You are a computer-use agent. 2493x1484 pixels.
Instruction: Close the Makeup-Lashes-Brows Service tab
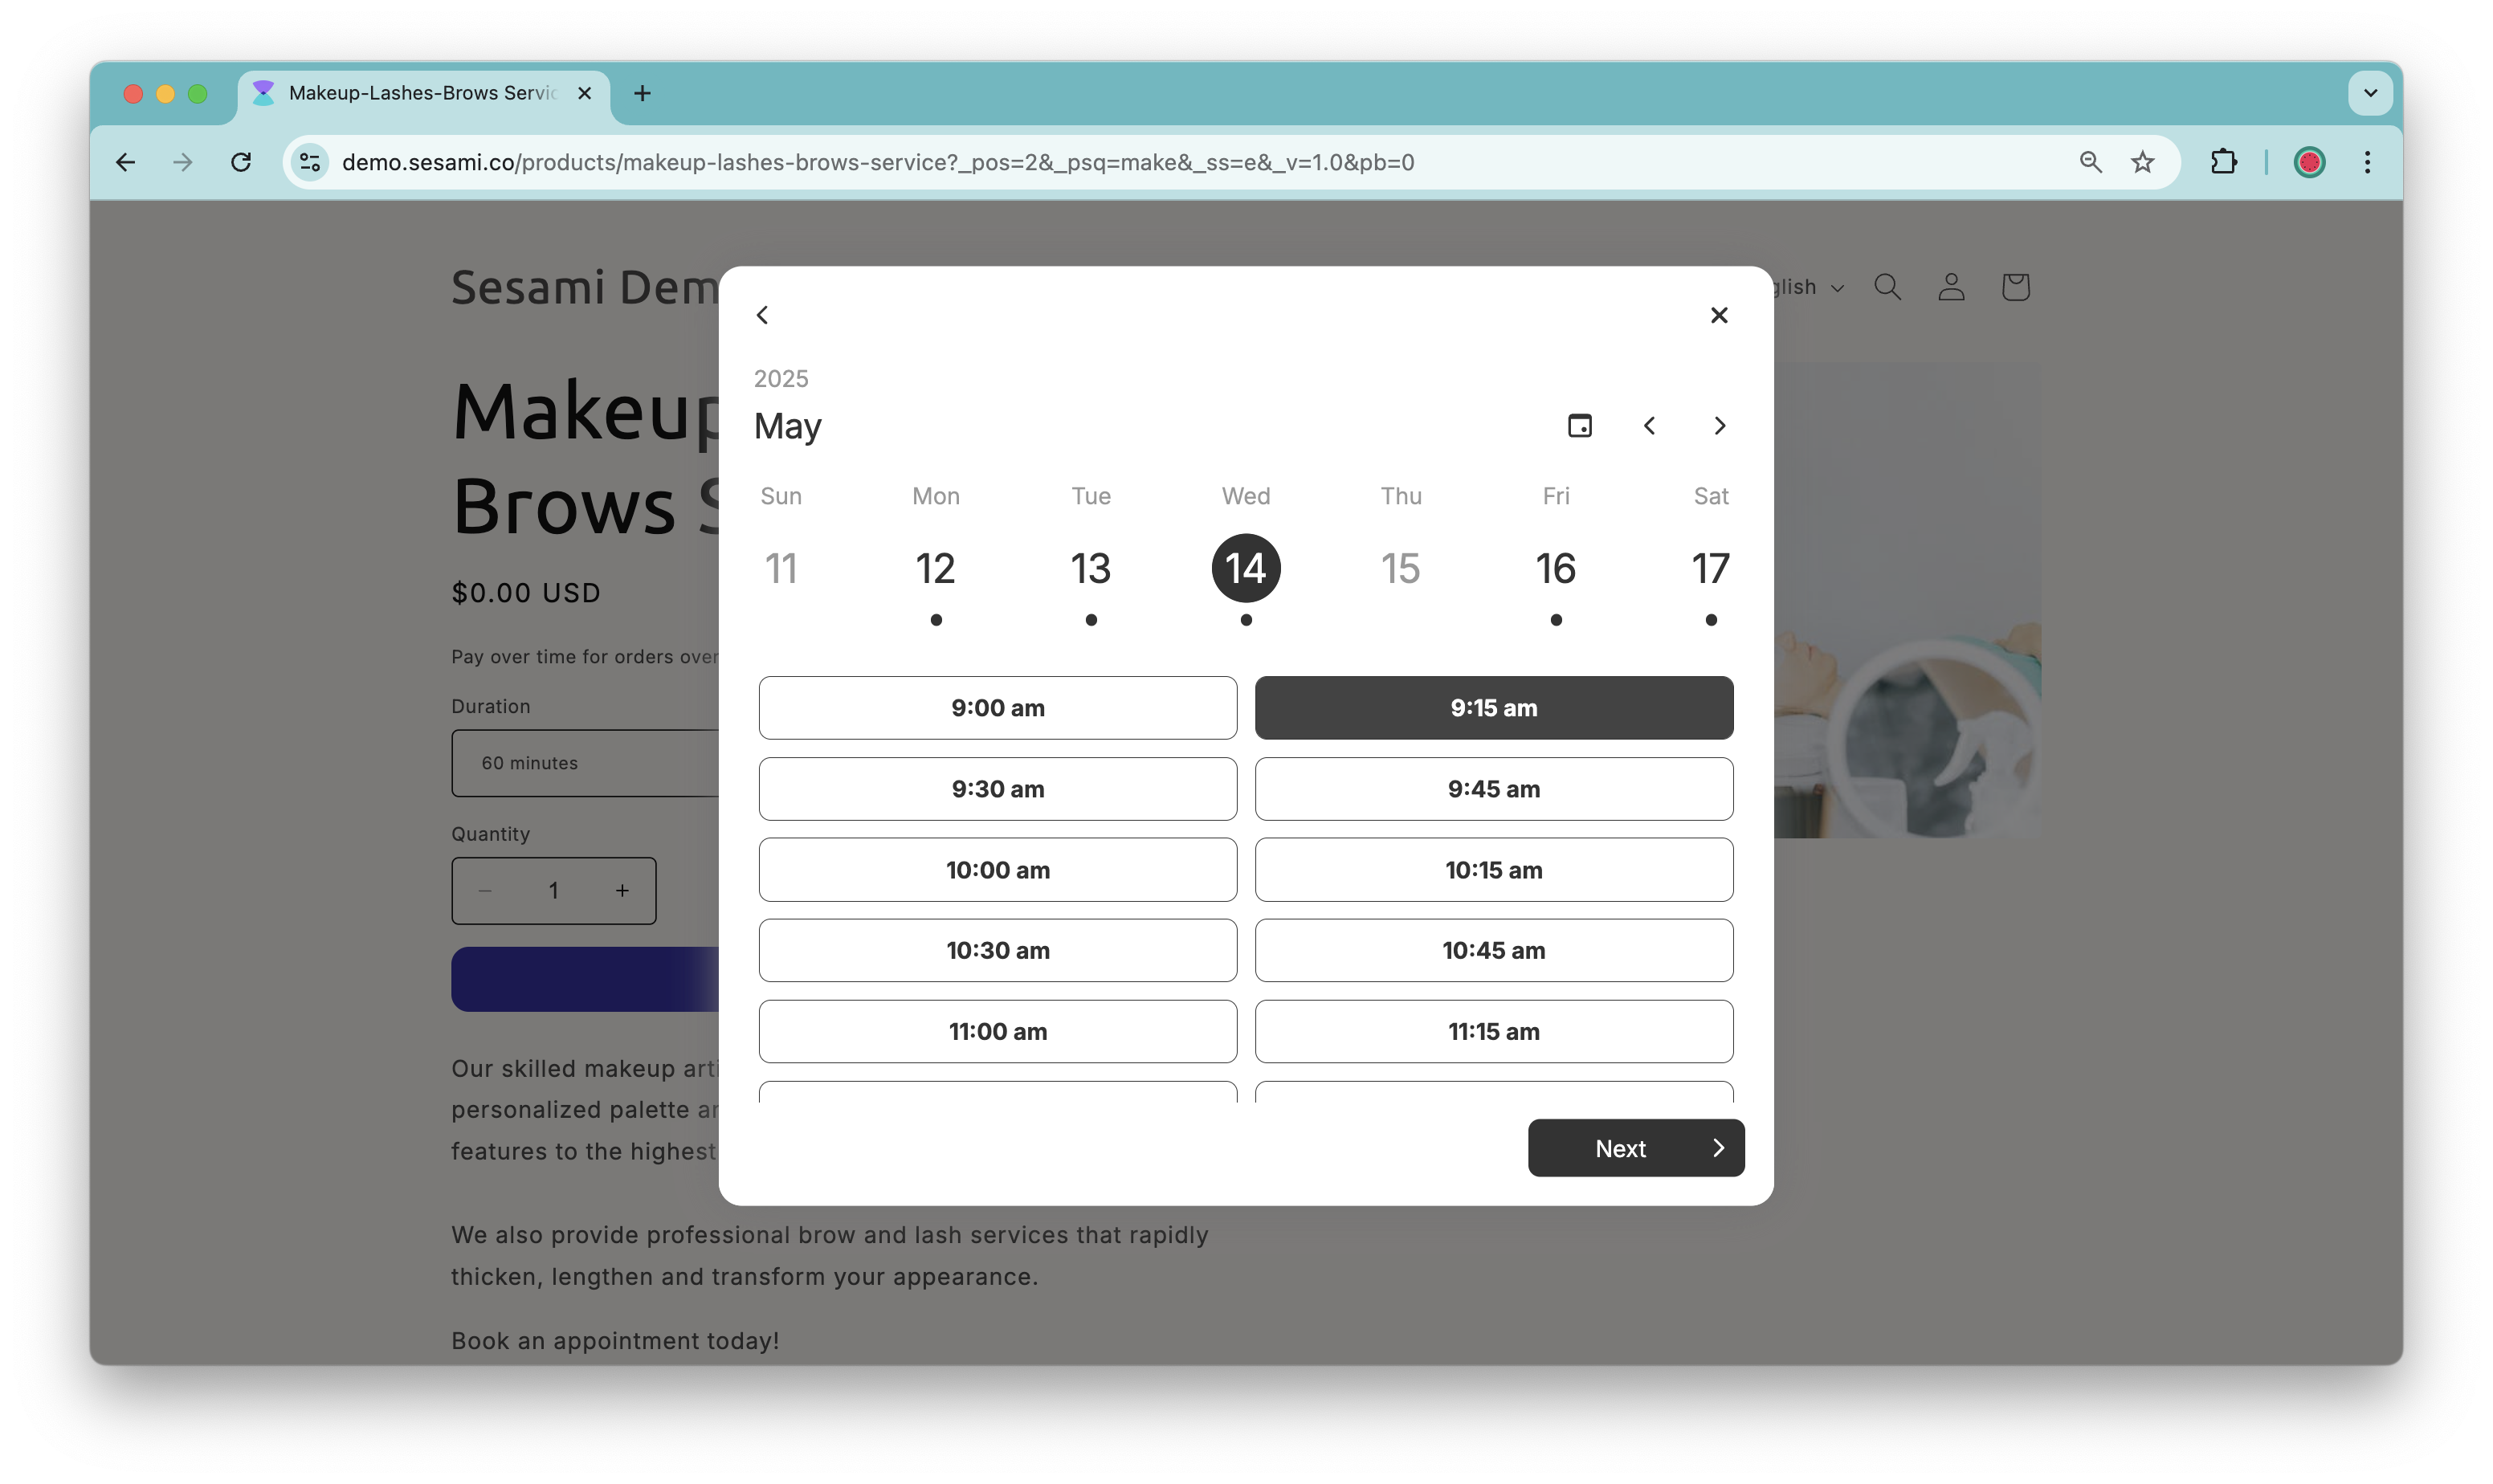pos(585,93)
